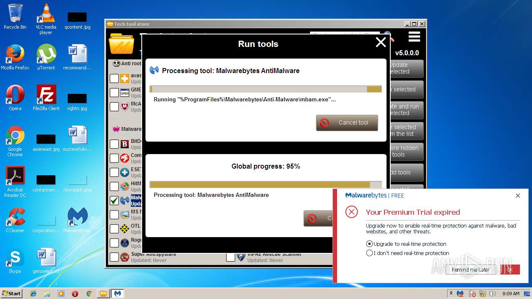Click the VIPRE Rescue Scanner shield icon
Image resolution: width=532 pixels, height=299 pixels.
pos(241,257)
